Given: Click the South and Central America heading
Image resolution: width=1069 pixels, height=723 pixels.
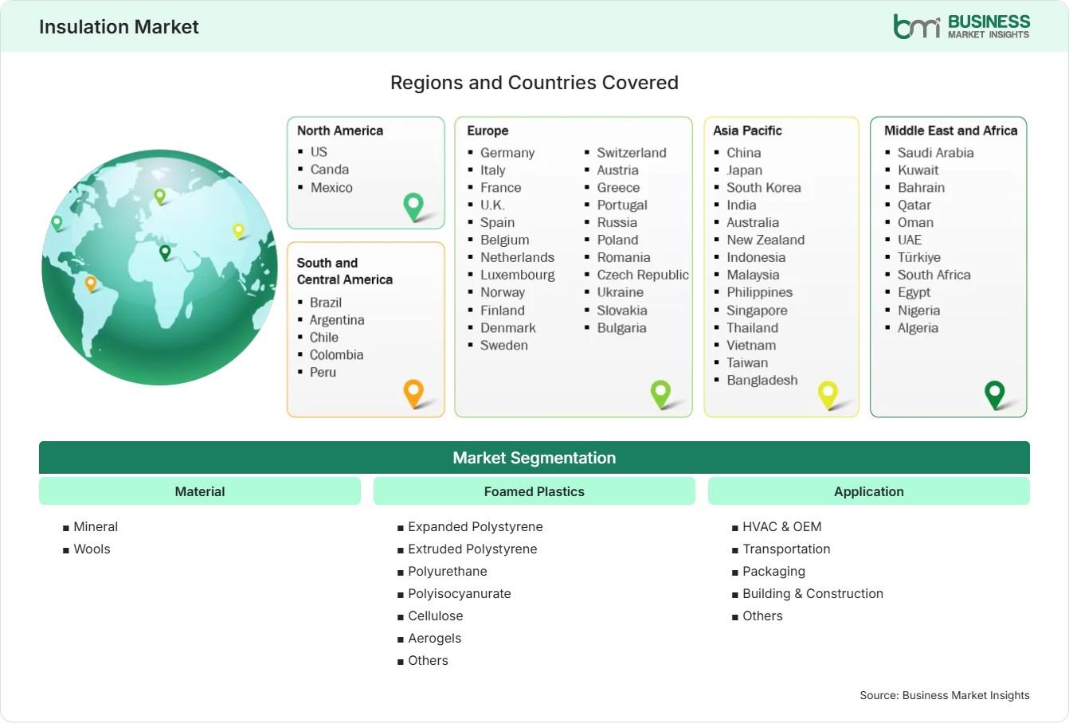Looking at the screenshot, I should tap(345, 271).
